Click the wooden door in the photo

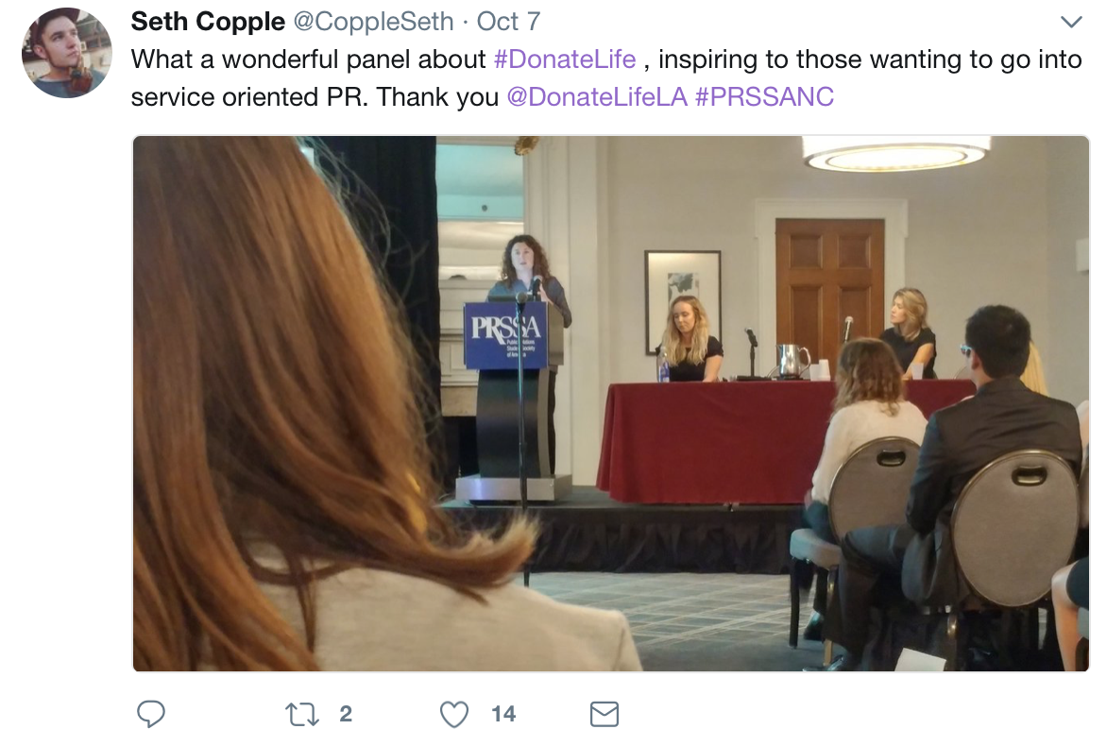tap(829, 289)
